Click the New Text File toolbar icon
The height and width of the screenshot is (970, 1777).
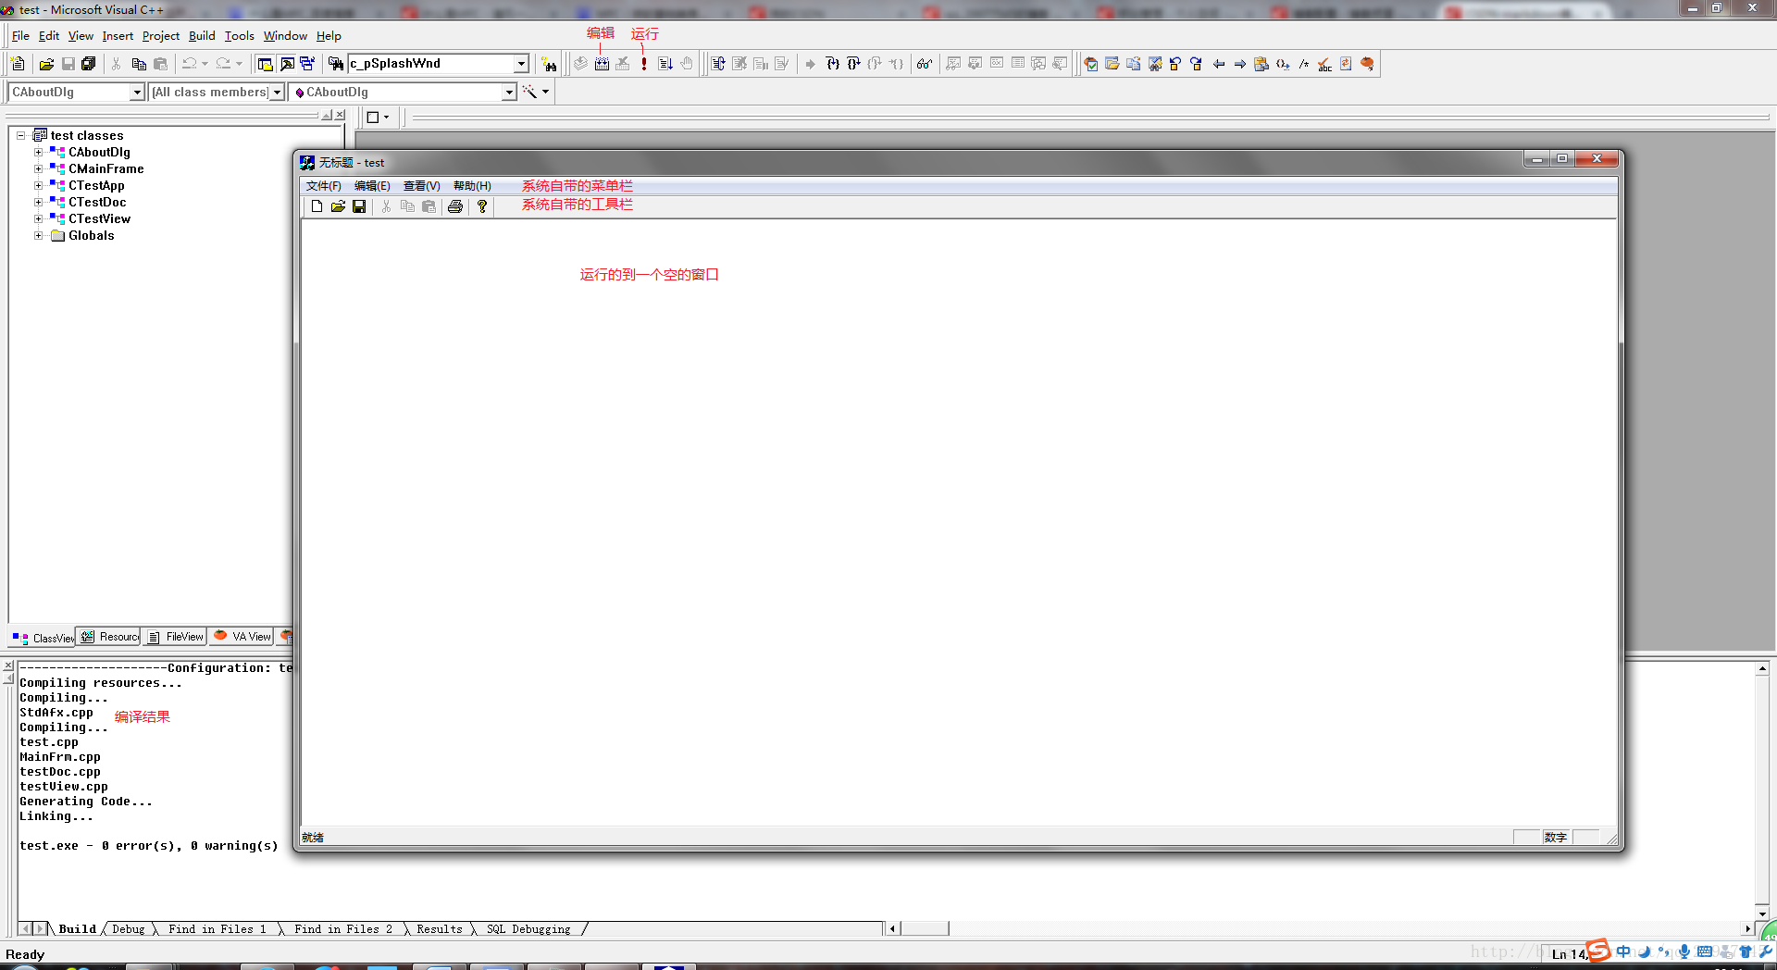18,64
